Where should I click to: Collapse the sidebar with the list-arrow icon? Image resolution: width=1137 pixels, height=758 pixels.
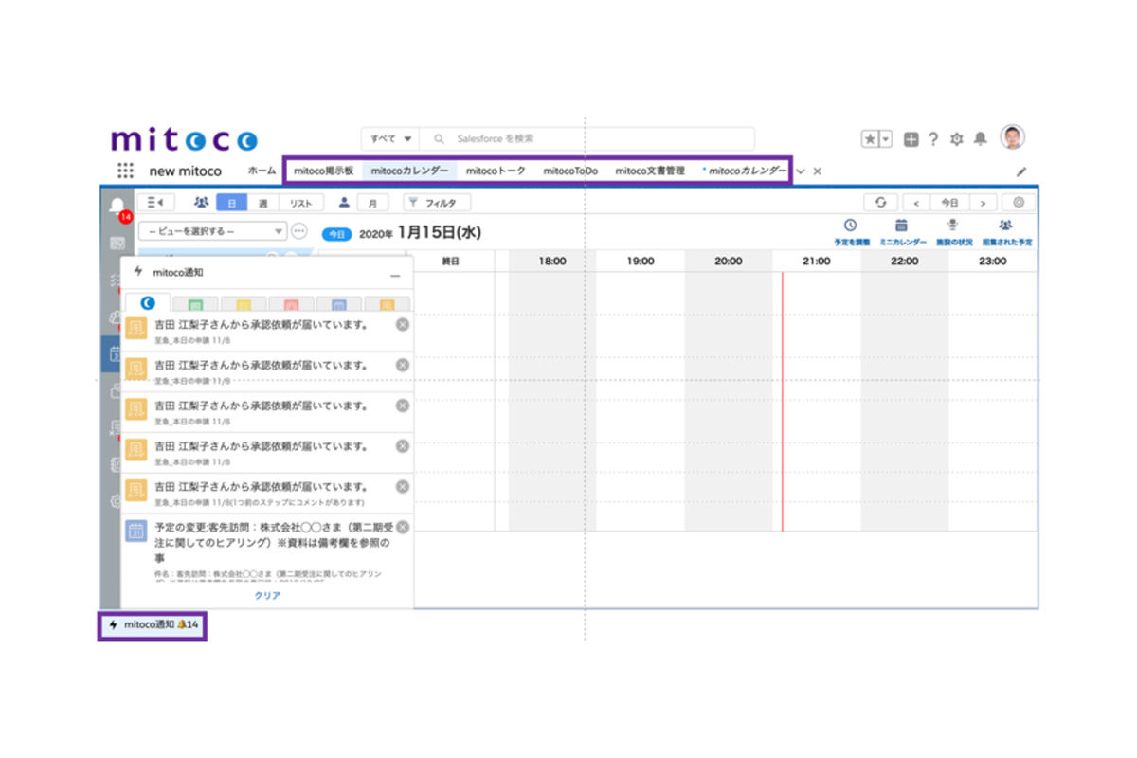click(156, 202)
